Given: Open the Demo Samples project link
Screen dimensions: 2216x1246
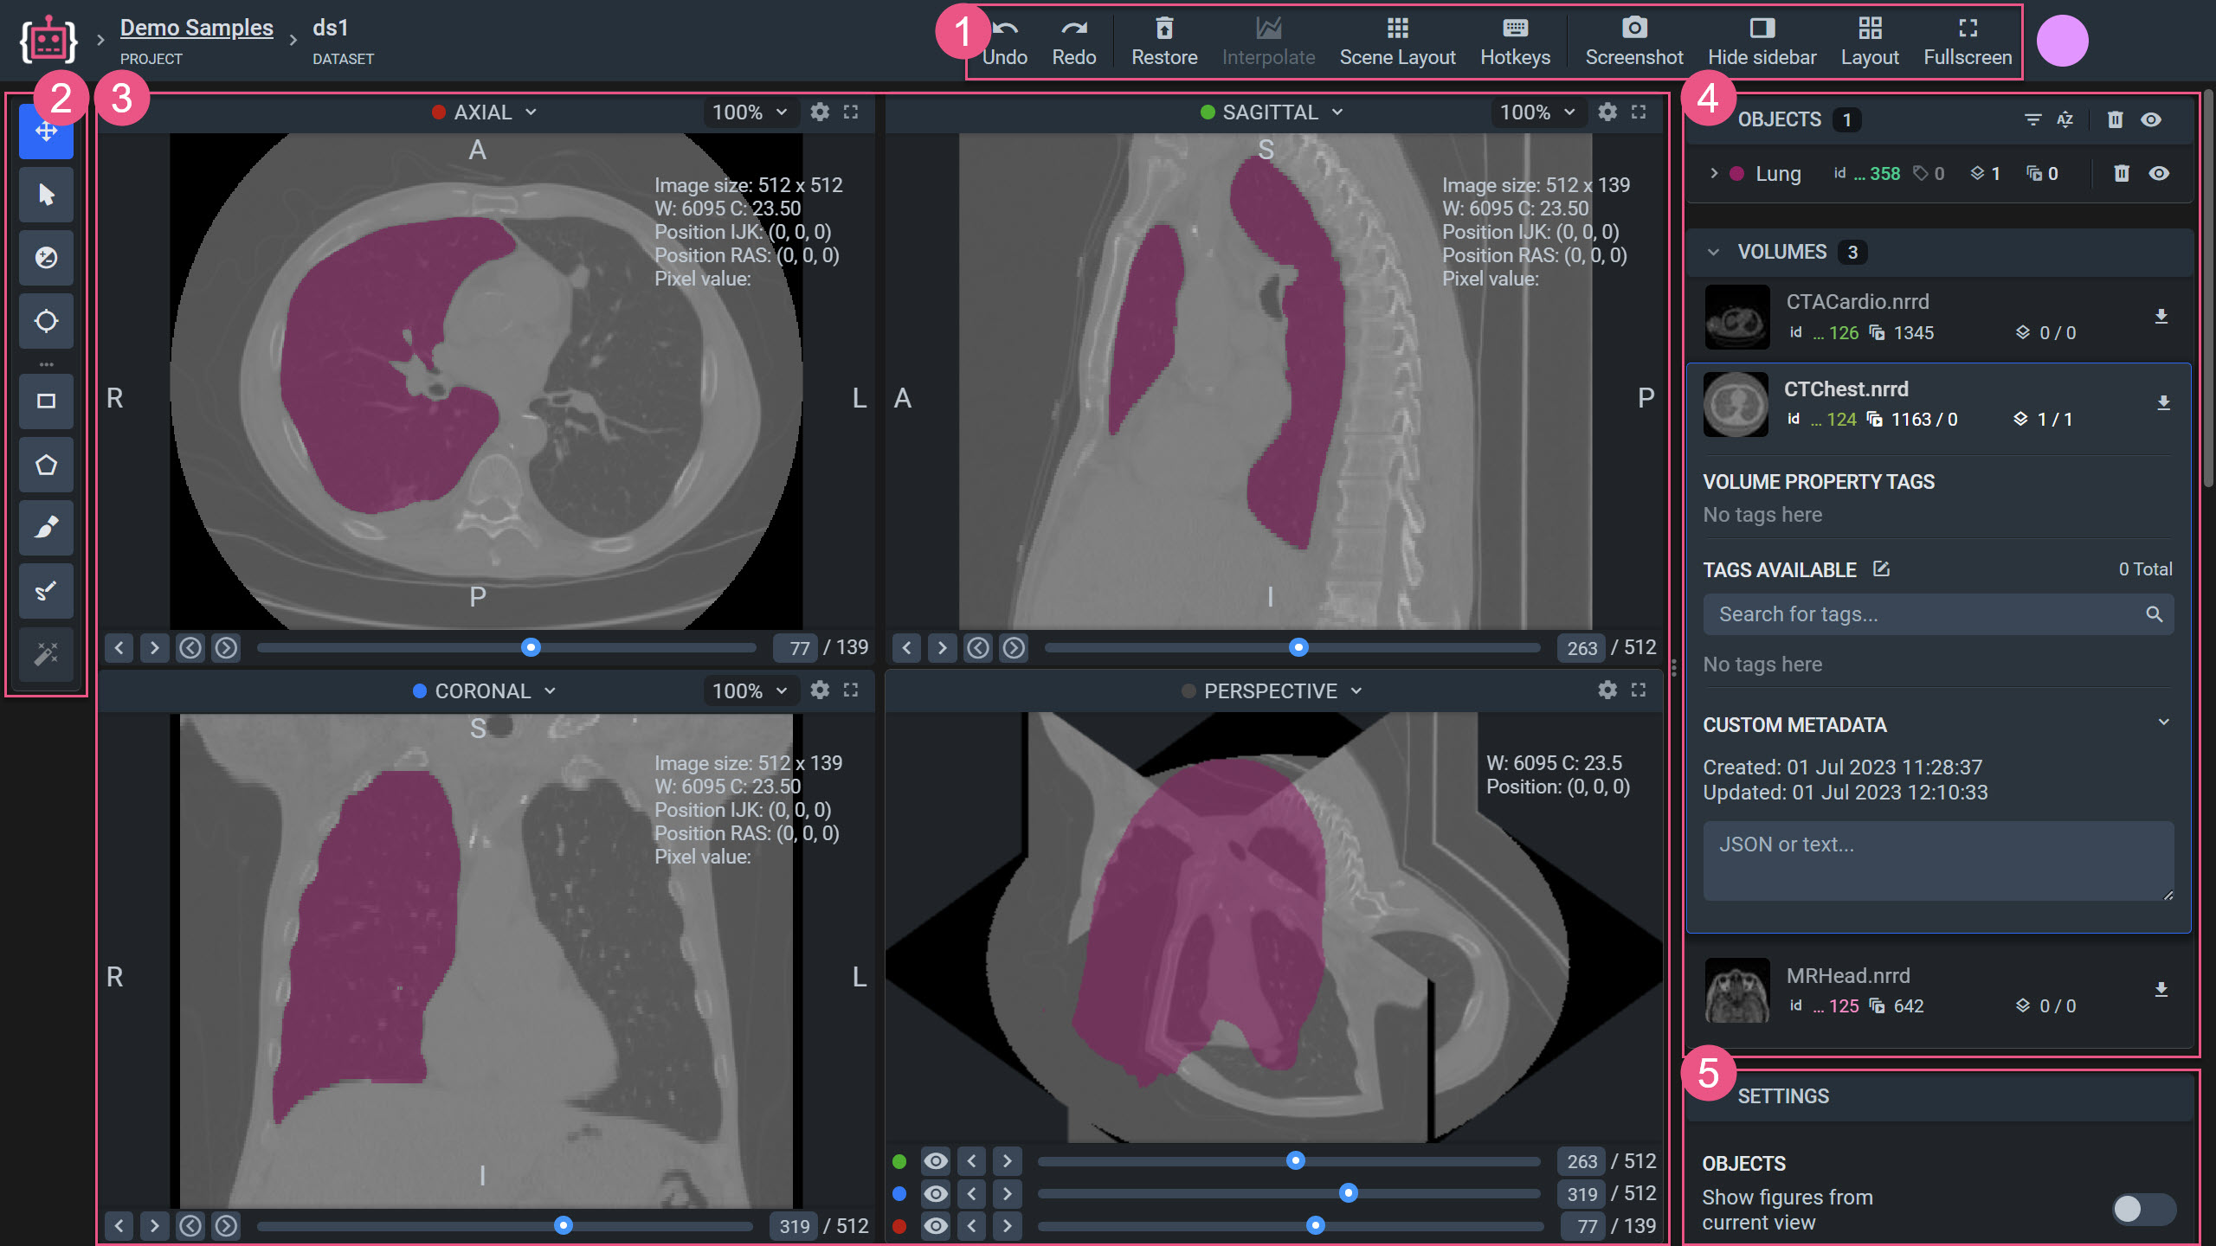Looking at the screenshot, I should click(x=196, y=28).
